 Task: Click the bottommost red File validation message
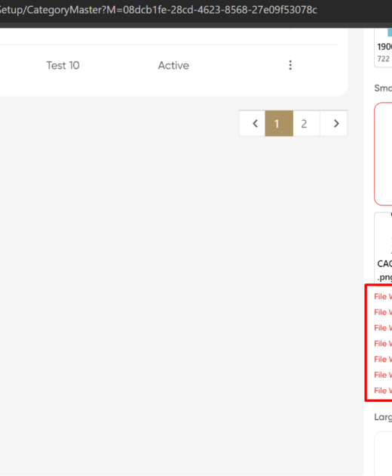(x=383, y=391)
